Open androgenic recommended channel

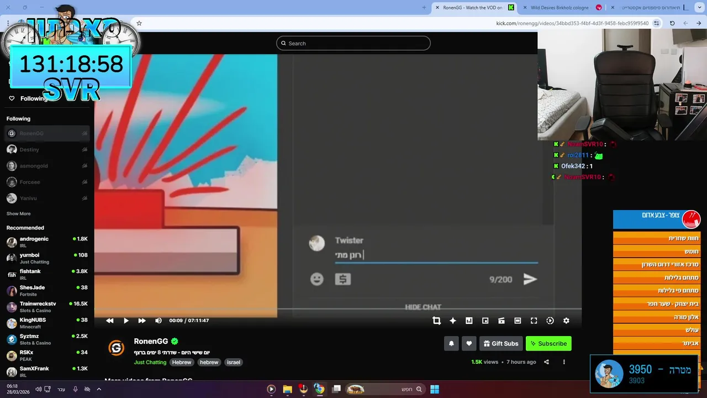pos(47,242)
